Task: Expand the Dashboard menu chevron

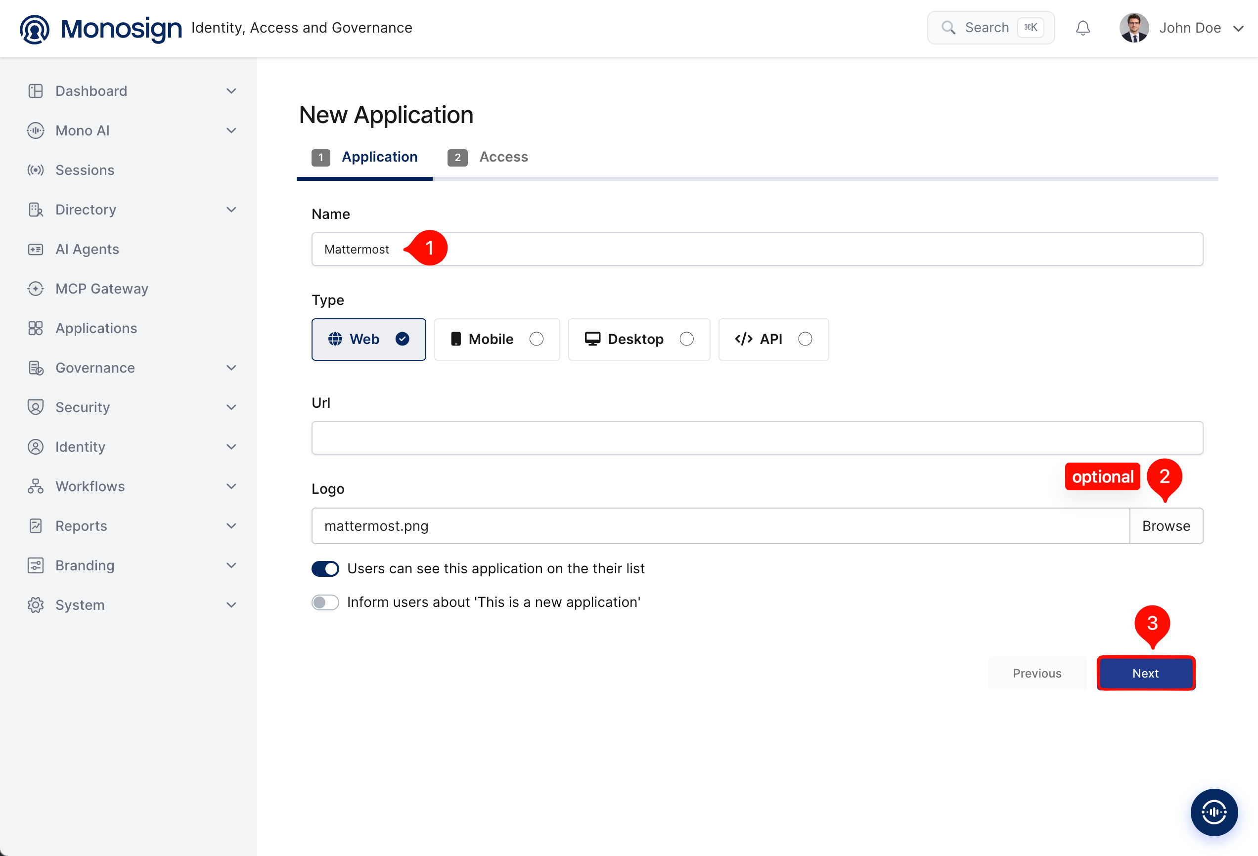Action: (x=231, y=91)
